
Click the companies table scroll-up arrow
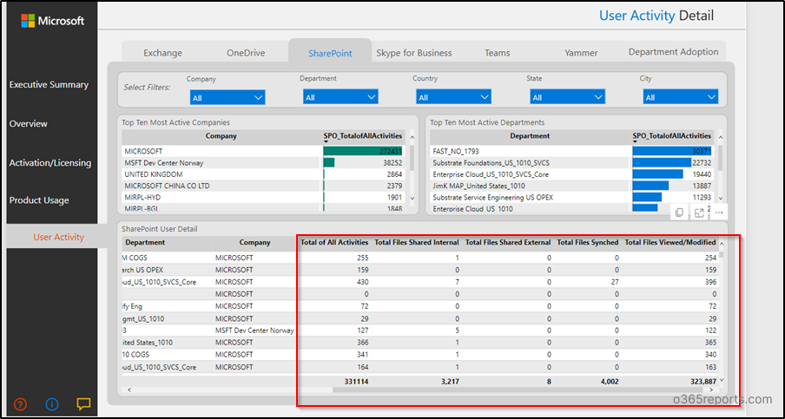point(412,136)
